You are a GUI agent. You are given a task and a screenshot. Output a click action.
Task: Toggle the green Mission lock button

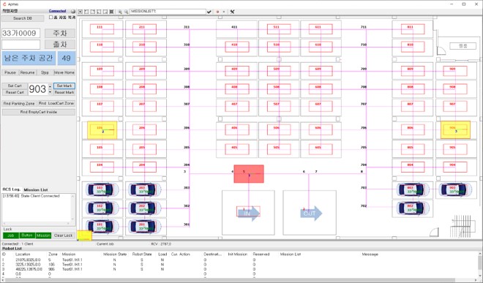click(43, 235)
